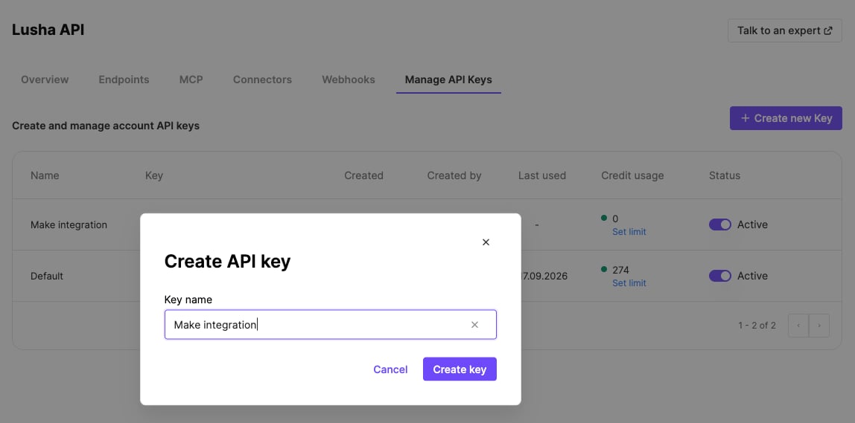Screen dimensions: 855x423
Task: Select the Manage API Keys tab
Action: point(448,80)
